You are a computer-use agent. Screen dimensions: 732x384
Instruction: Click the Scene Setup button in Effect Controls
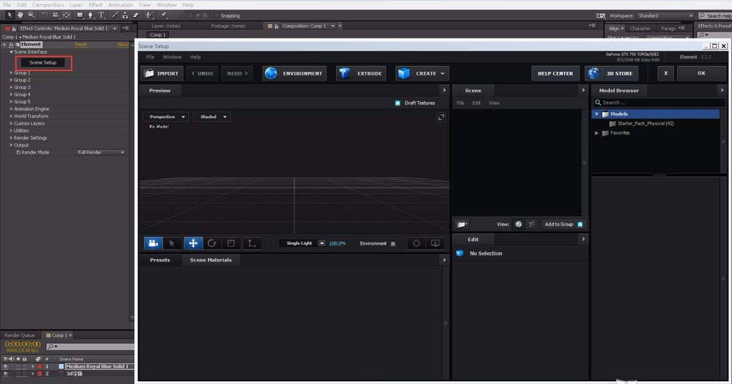click(x=43, y=62)
